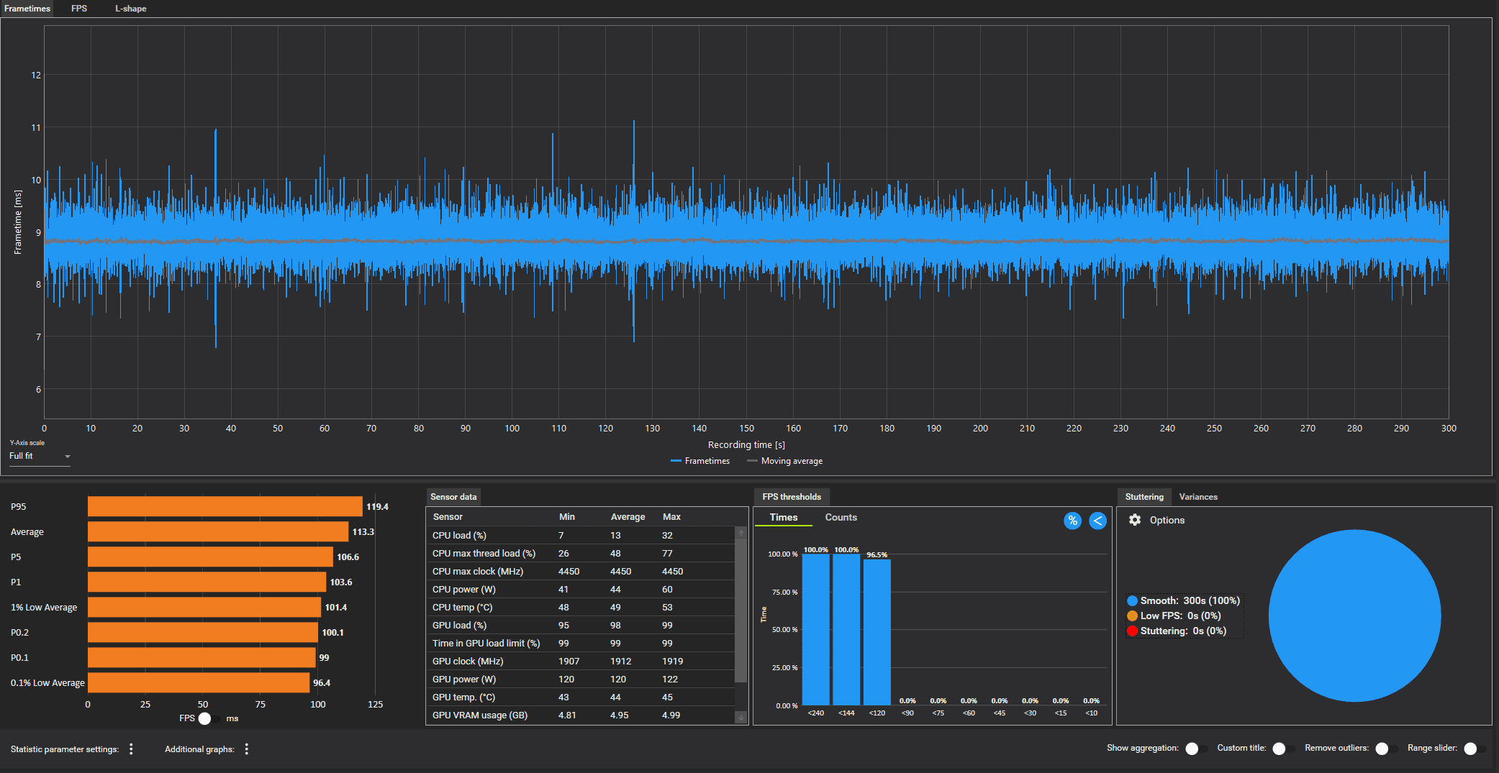The height and width of the screenshot is (773, 1499).
Task: Select Time in GPU load limit (%) row
Action: (581, 644)
